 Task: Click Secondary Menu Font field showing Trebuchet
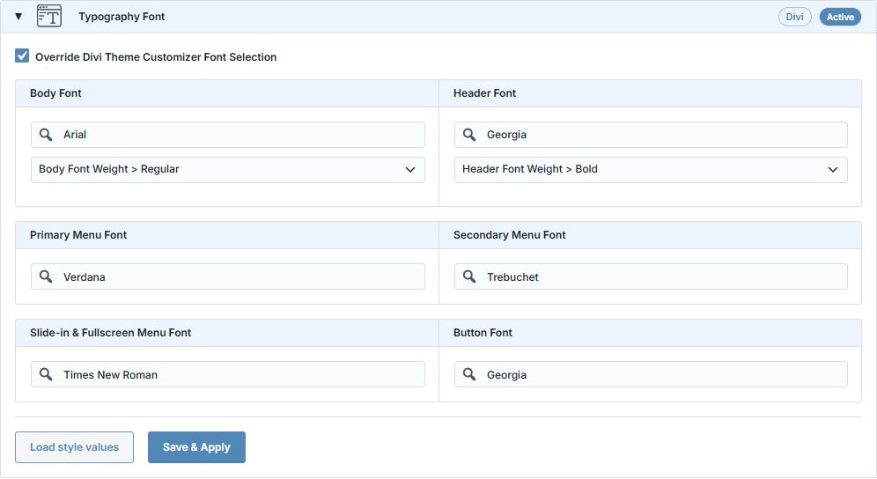point(651,277)
